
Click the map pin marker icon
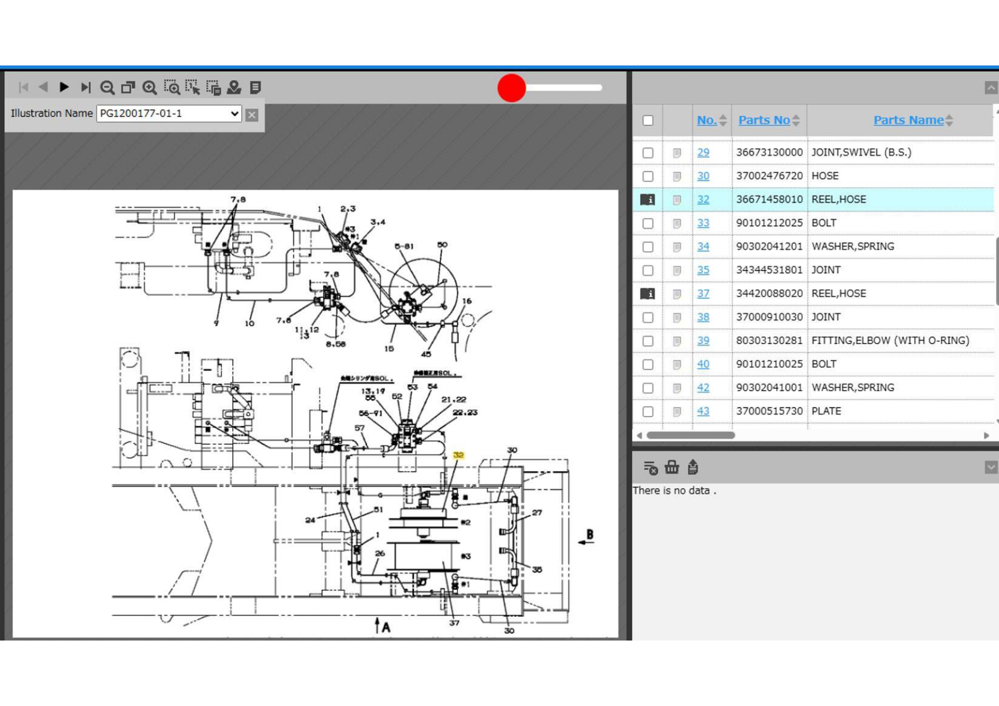(234, 88)
